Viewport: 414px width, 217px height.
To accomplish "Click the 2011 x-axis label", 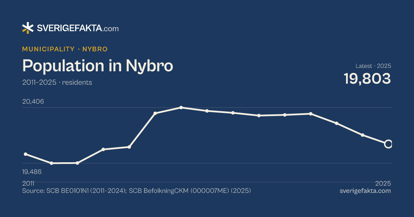I will (28, 183).
